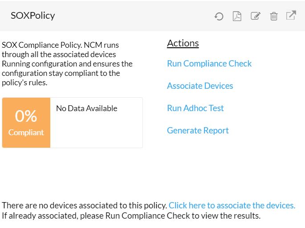Click the 'If already associated' instruction line
305x228 pixels.
pos(131,216)
